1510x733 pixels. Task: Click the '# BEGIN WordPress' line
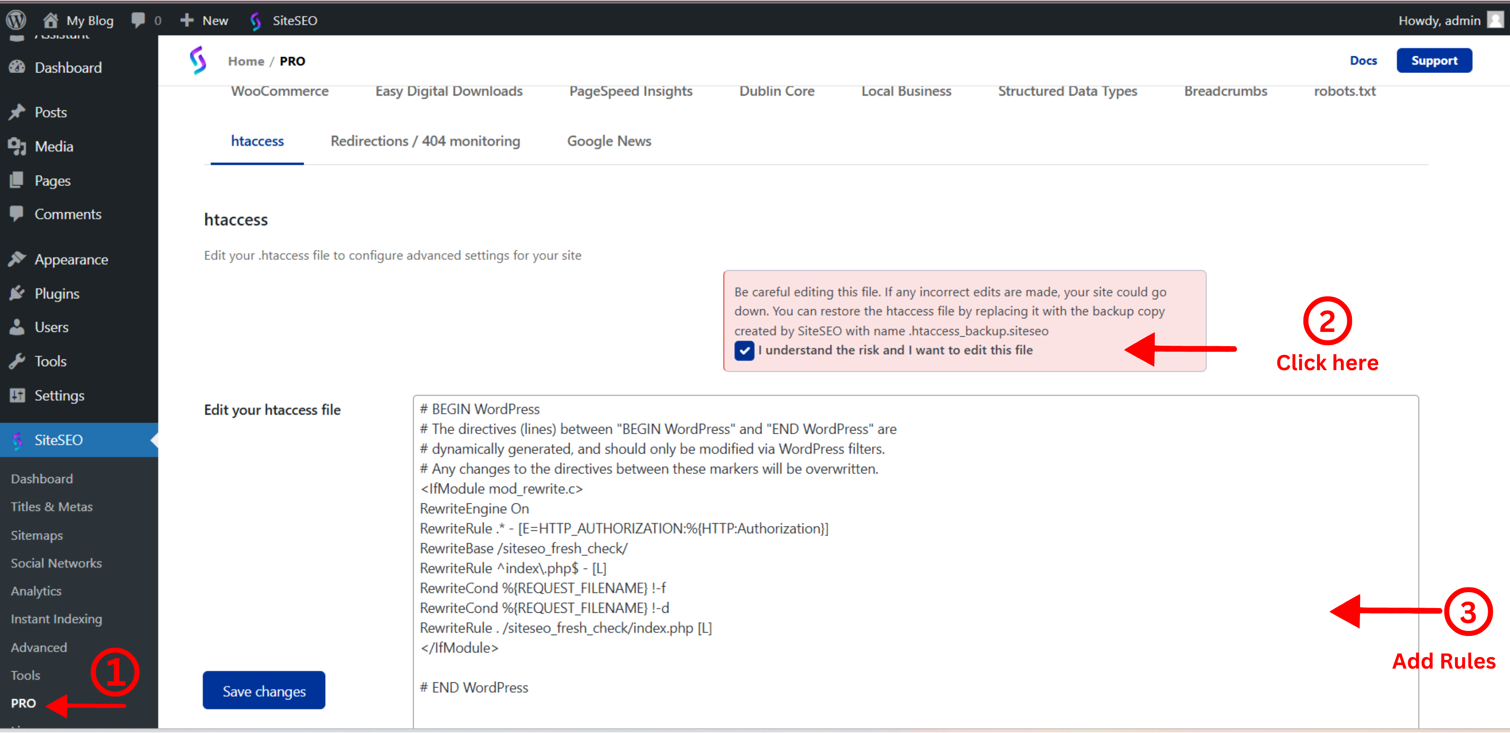479,409
